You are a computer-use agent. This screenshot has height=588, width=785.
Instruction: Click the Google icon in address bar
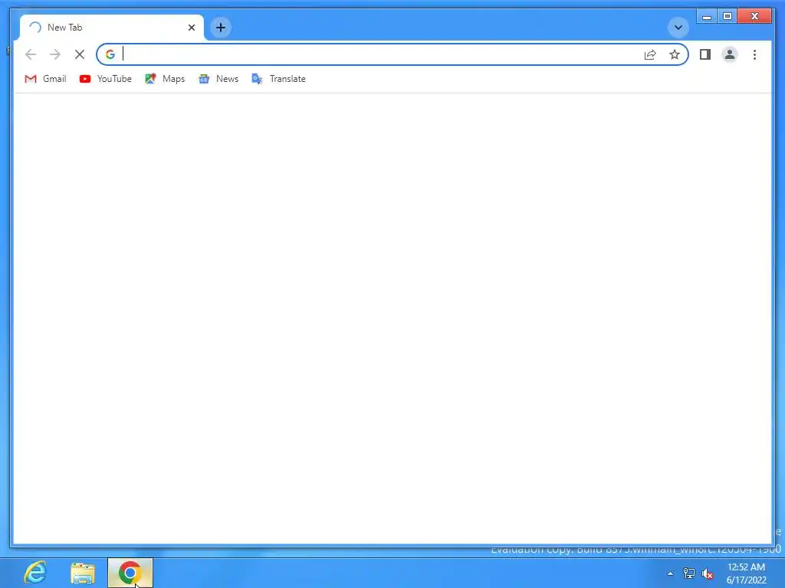coord(110,54)
